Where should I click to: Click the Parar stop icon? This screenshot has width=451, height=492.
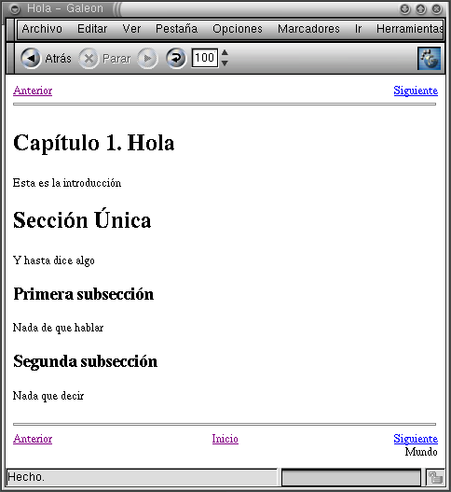[x=89, y=59]
